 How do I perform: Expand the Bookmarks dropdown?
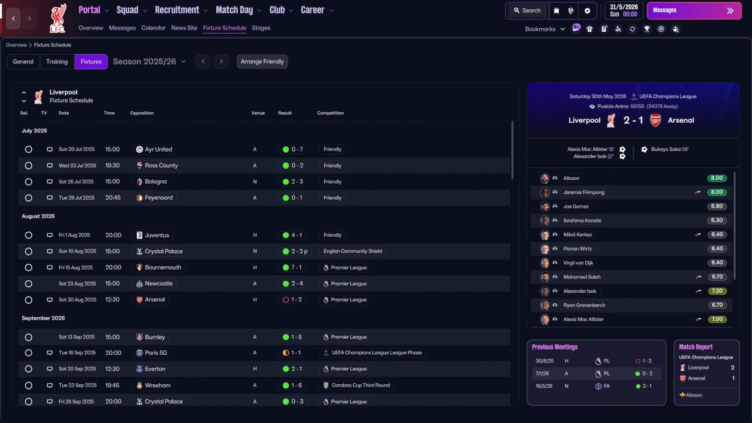click(545, 29)
